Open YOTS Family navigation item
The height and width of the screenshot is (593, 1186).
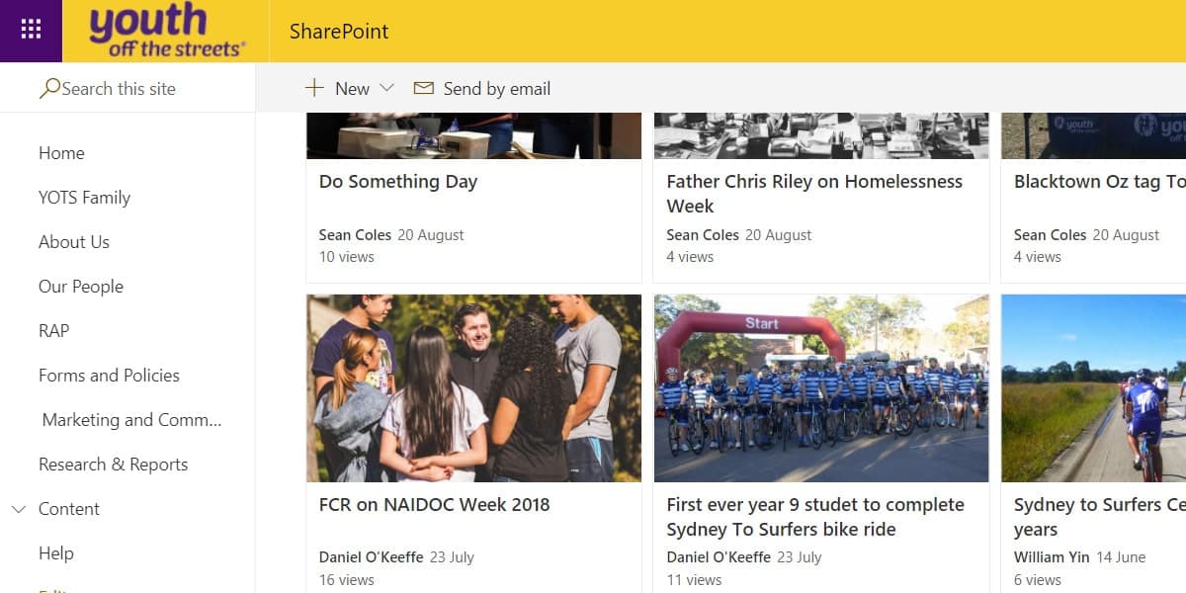[84, 198]
